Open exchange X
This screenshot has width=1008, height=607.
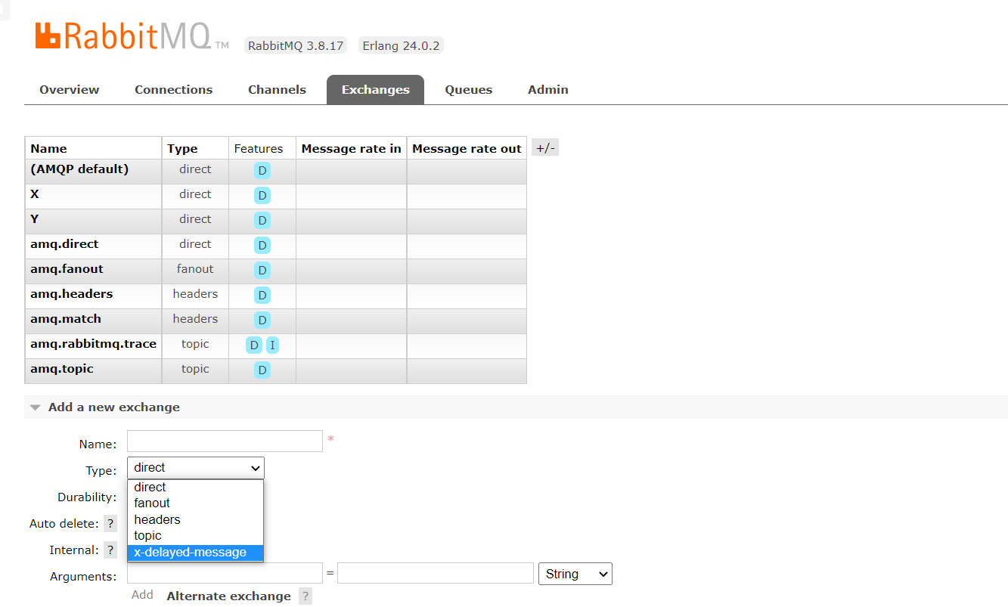35,194
